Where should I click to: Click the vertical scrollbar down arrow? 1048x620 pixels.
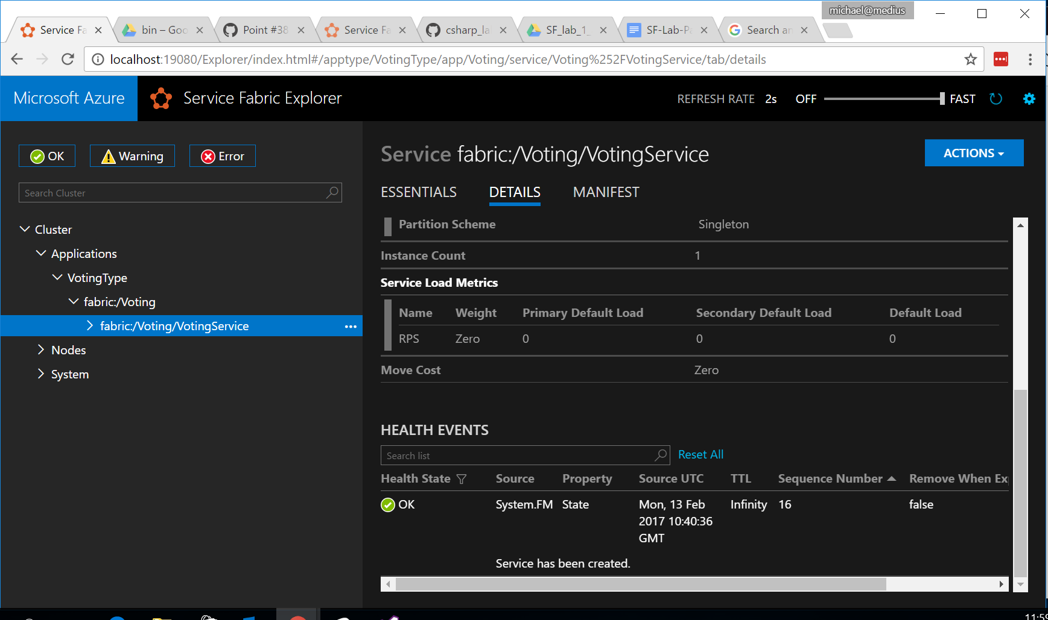[x=1020, y=584]
